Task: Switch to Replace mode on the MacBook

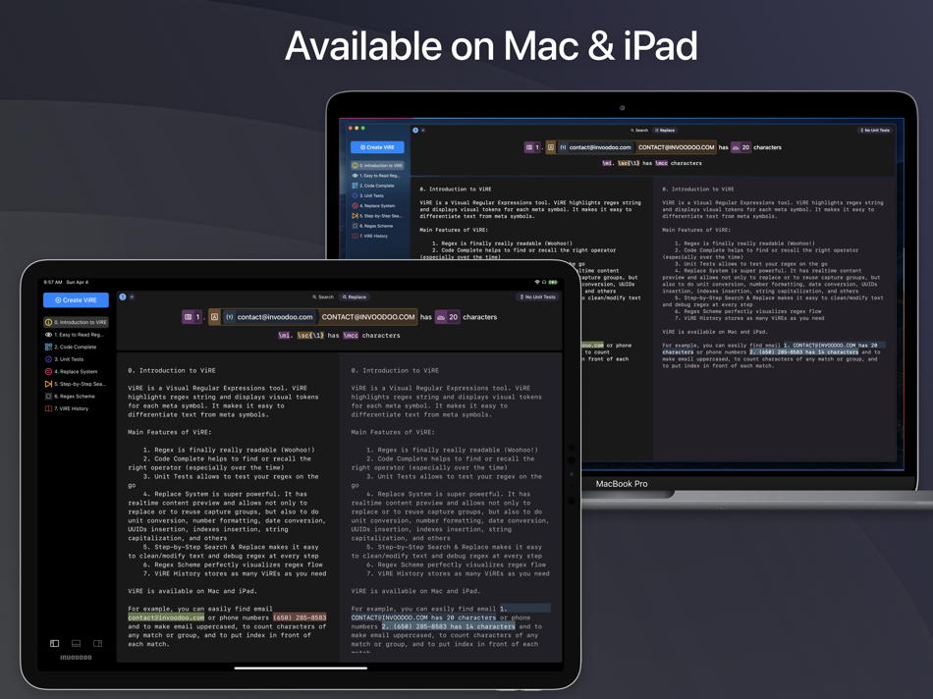Action: point(665,131)
